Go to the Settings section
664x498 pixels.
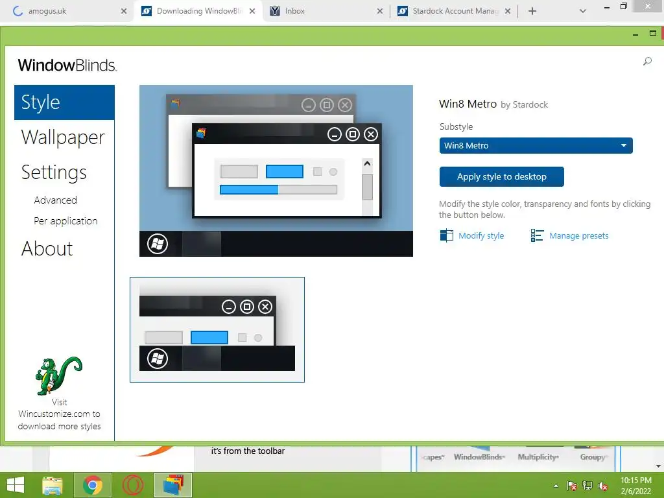click(x=54, y=172)
